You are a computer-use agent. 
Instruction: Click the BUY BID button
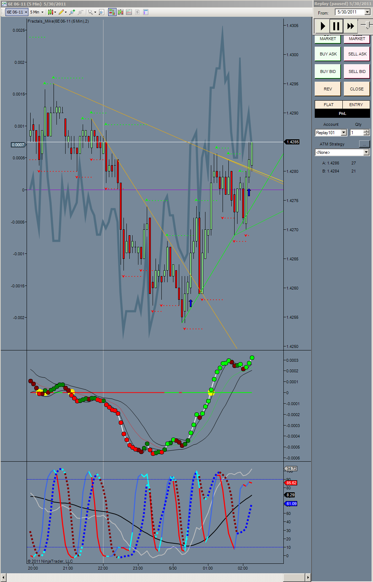tap(328, 71)
